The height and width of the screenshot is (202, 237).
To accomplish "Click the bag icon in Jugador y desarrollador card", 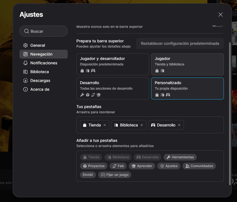I will (82, 71).
